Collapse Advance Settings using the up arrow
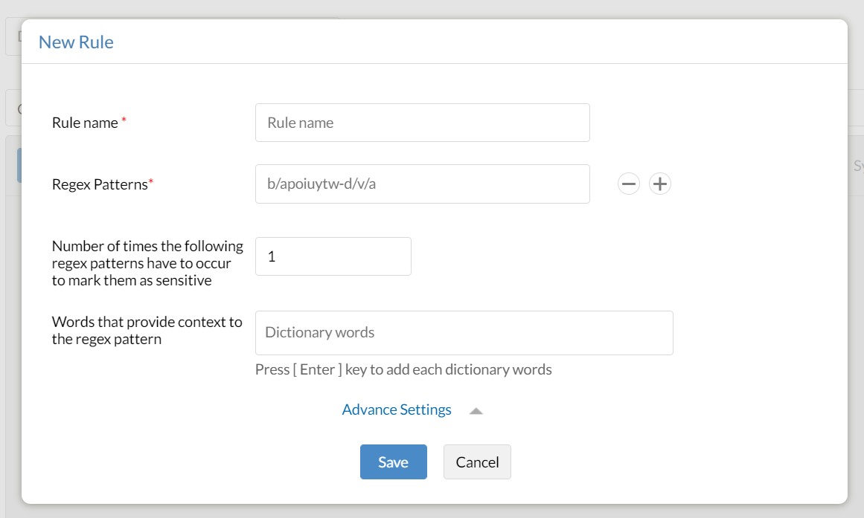This screenshot has width=864, height=518. pyautogui.click(x=476, y=410)
